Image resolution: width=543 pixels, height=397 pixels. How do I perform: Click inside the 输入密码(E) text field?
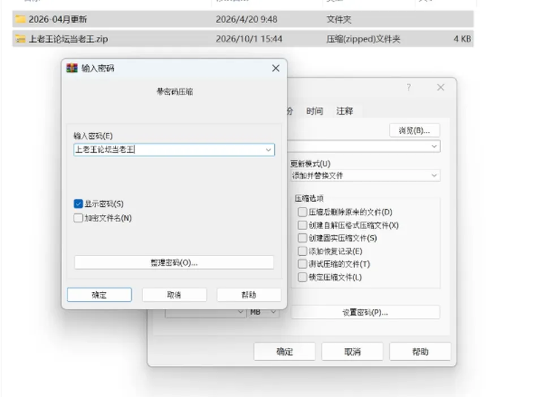pyautogui.click(x=169, y=150)
